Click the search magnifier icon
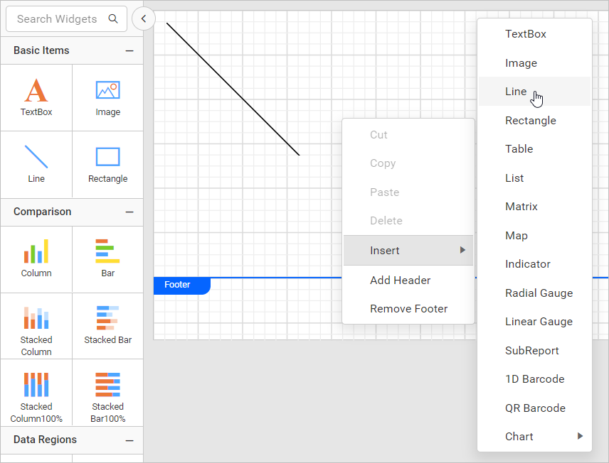Viewport: 609px width, 463px height. point(113,18)
